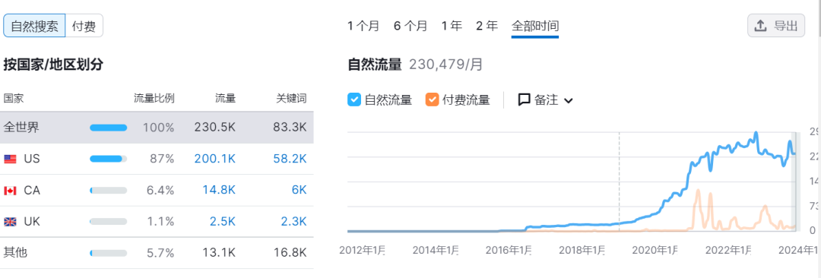Click the US country label
821x278 pixels.
click(32, 160)
